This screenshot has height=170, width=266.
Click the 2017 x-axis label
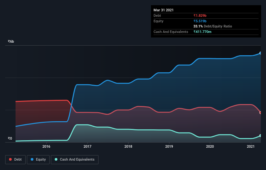87,146
